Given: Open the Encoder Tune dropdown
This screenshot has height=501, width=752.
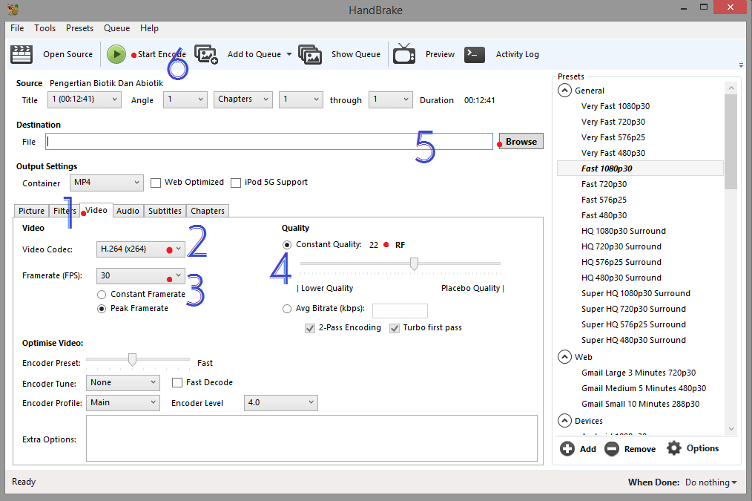Looking at the screenshot, I should [123, 382].
